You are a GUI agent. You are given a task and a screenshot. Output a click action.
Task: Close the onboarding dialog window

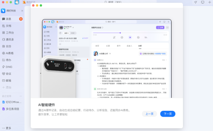pyautogui.click(x=33, y=5)
